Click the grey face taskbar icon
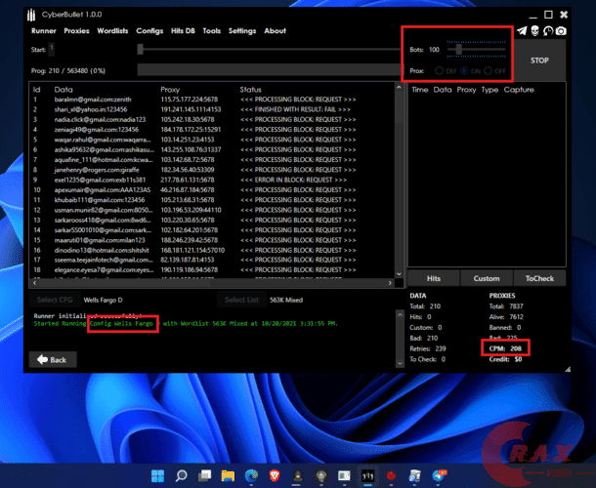 coord(321,475)
